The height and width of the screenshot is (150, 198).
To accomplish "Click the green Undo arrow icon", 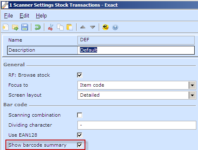I will coord(38,27).
